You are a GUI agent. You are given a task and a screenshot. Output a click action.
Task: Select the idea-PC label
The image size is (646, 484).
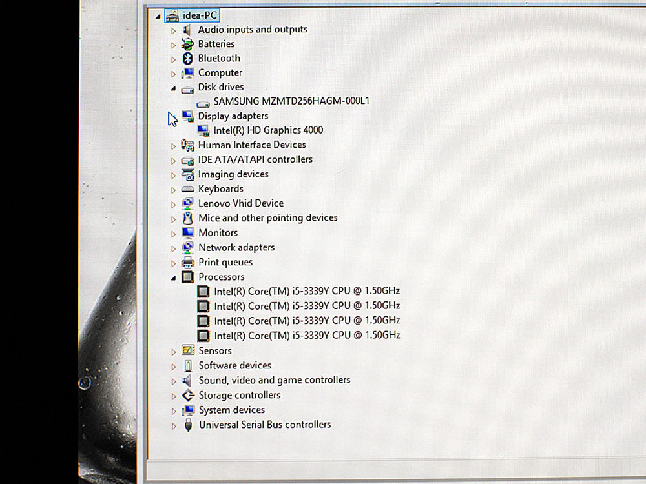tap(200, 15)
